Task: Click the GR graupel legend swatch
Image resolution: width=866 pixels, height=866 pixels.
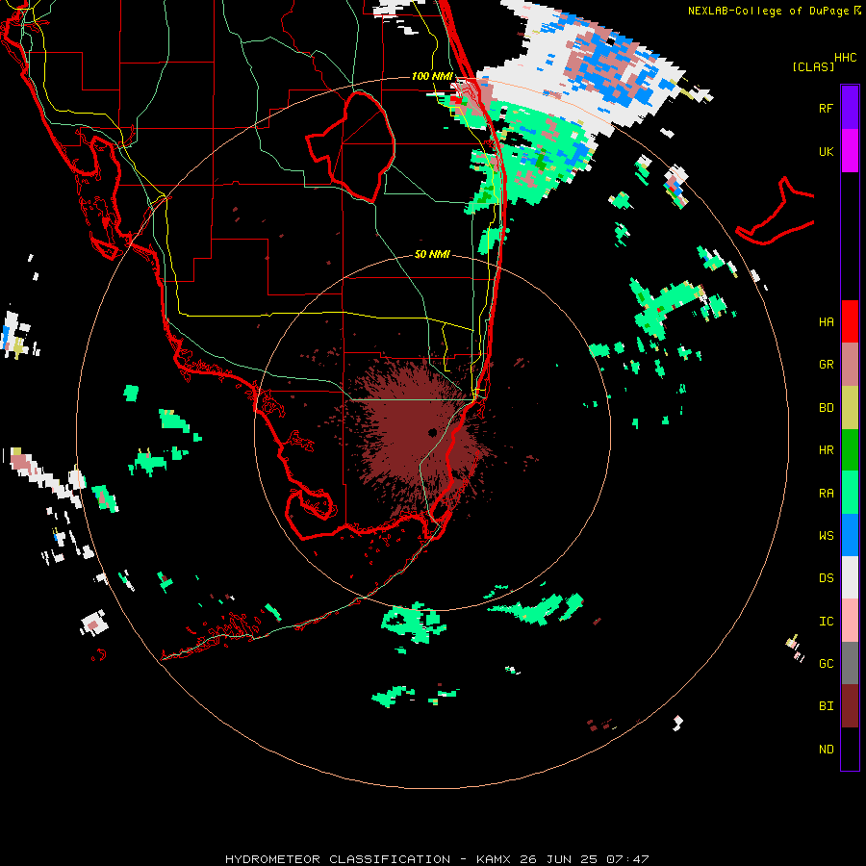Action: point(850,365)
